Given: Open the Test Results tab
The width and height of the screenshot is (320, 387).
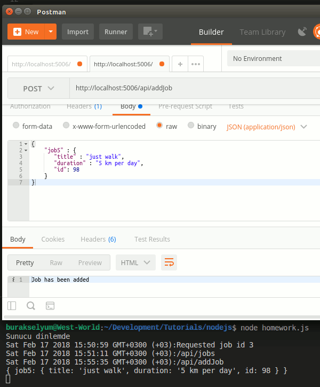Looking at the screenshot, I should (152, 239).
